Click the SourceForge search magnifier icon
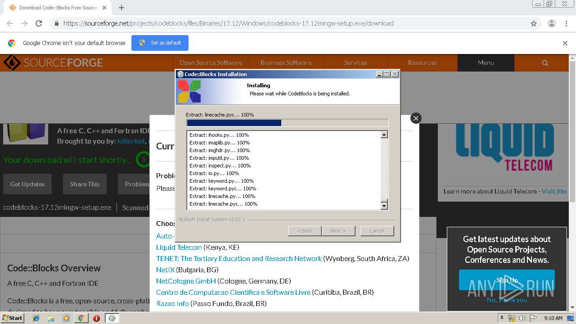This screenshot has width=576, height=324. pyautogui.click(x=545, y=63)
